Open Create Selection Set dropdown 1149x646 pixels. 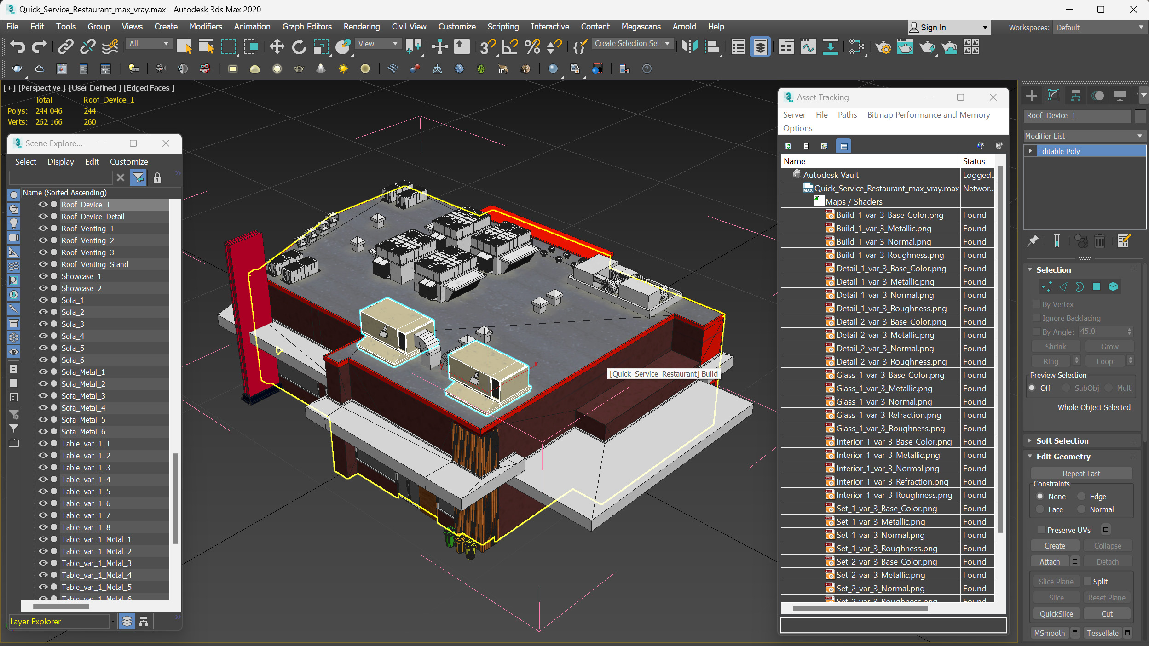[633, 43]
